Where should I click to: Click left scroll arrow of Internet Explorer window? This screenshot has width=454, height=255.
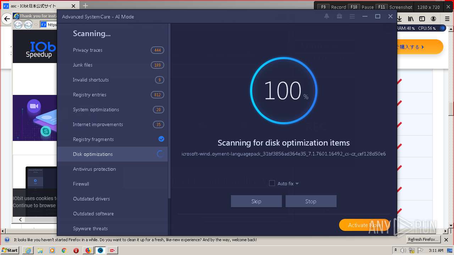click(20, 220)
